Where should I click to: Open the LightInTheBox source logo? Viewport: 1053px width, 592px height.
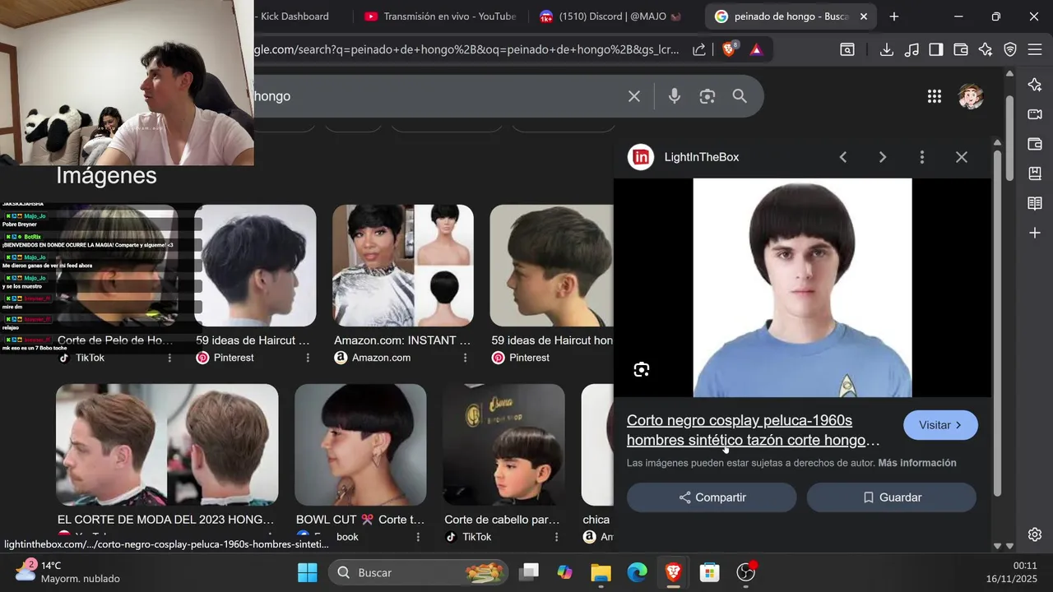click(641, 157)
